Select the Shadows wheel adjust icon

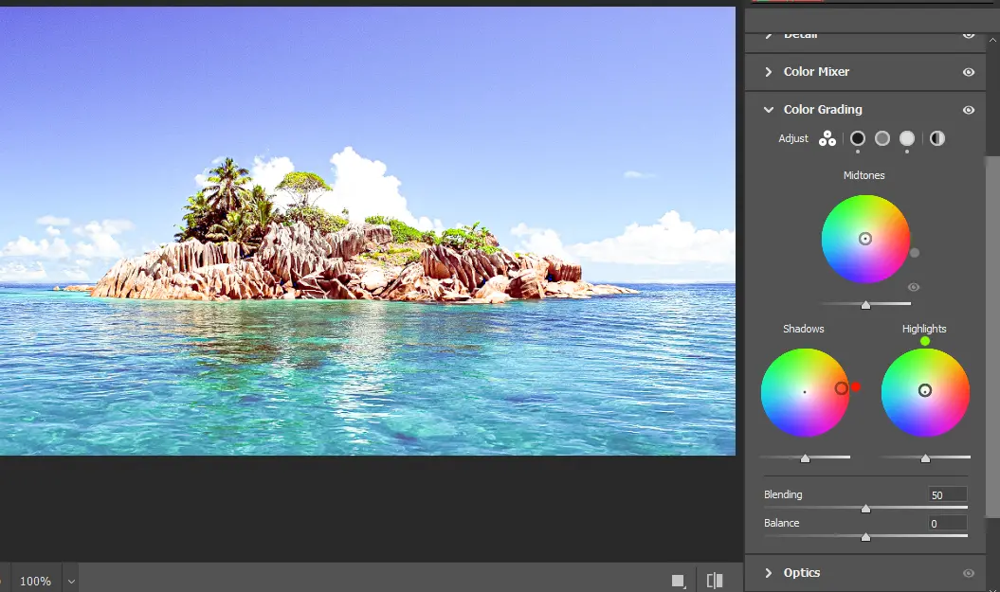[858, 138]
